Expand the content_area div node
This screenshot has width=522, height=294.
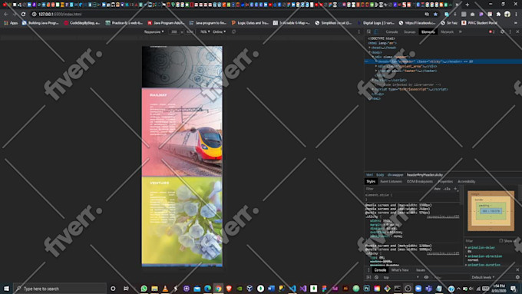pos(376,66)
